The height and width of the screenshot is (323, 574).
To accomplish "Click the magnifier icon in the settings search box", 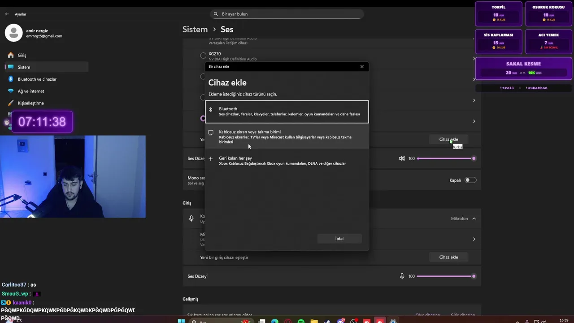I will [216, 14].
